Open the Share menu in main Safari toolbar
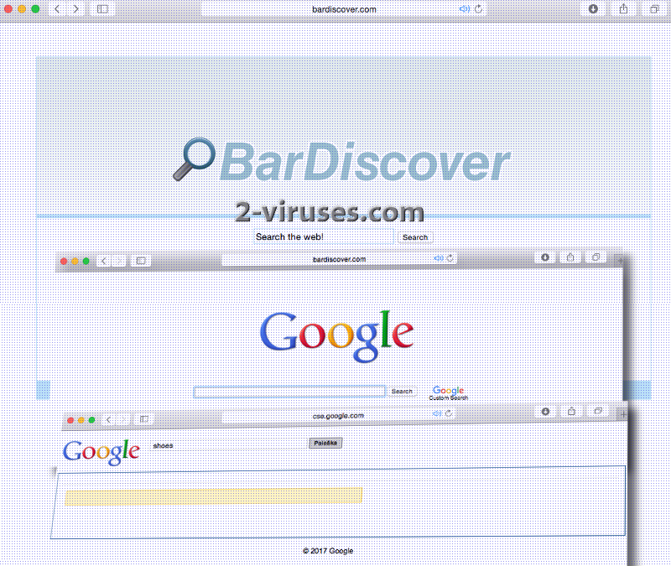The image size is (671, 566). pos(623,9)
